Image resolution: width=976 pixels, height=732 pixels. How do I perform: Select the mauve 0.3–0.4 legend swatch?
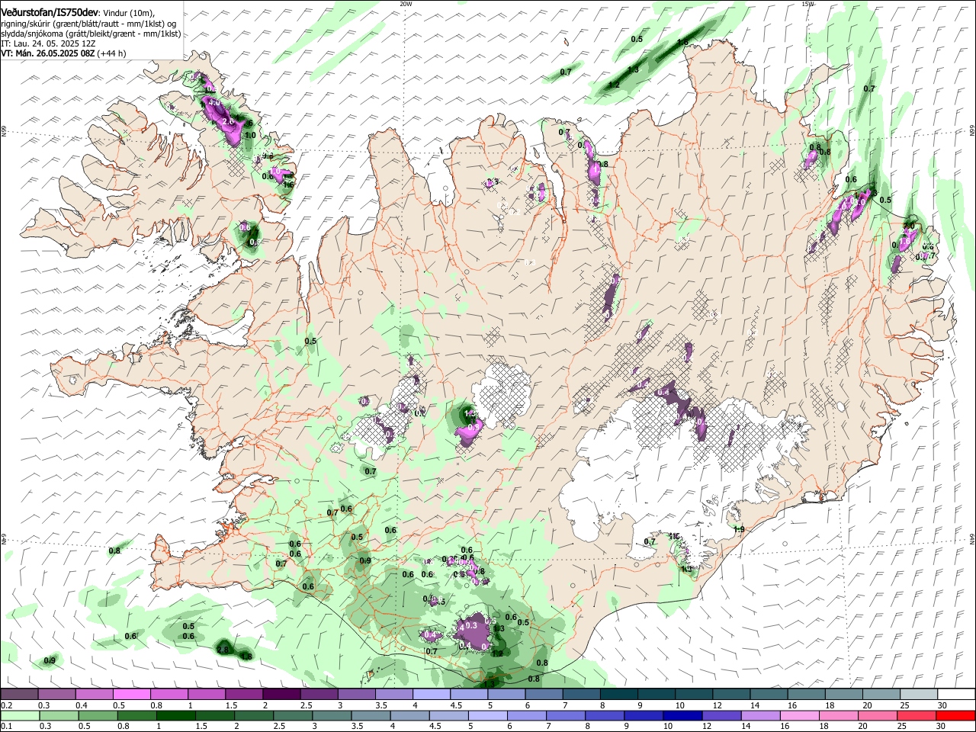click(56, 694)
